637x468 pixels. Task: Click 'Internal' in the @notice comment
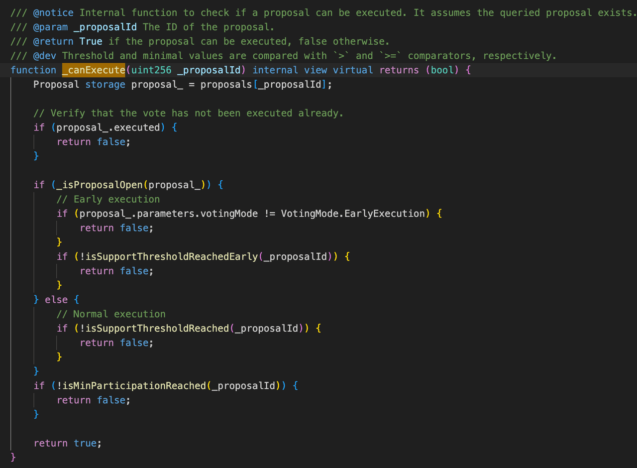point(103,12)
